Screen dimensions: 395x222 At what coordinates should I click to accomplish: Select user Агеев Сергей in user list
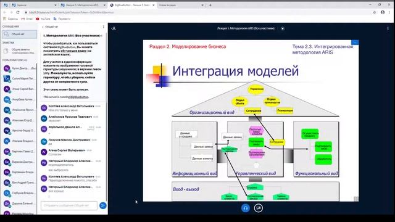pos(19,89)
